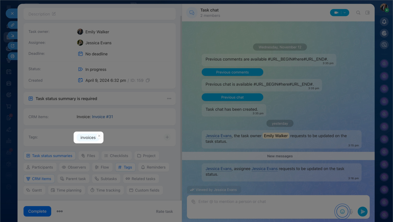Open status summary three-dot menu

coord(169,99)
